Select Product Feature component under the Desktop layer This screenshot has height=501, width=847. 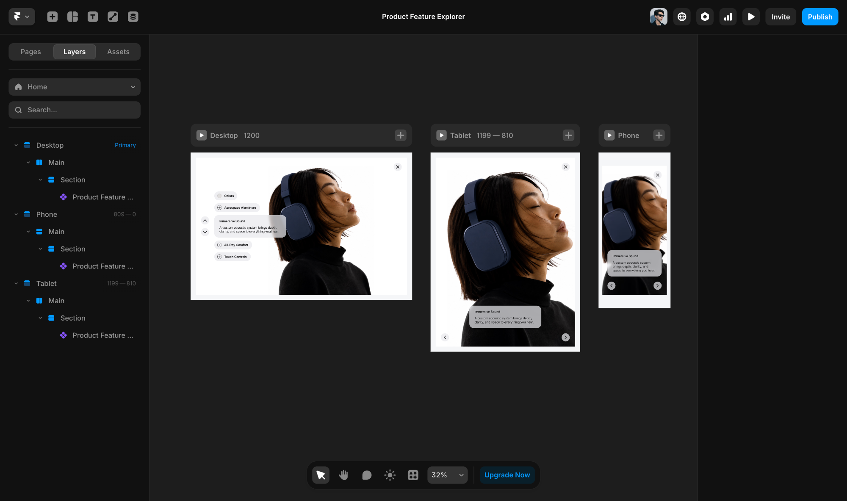[x=75, y=197]
